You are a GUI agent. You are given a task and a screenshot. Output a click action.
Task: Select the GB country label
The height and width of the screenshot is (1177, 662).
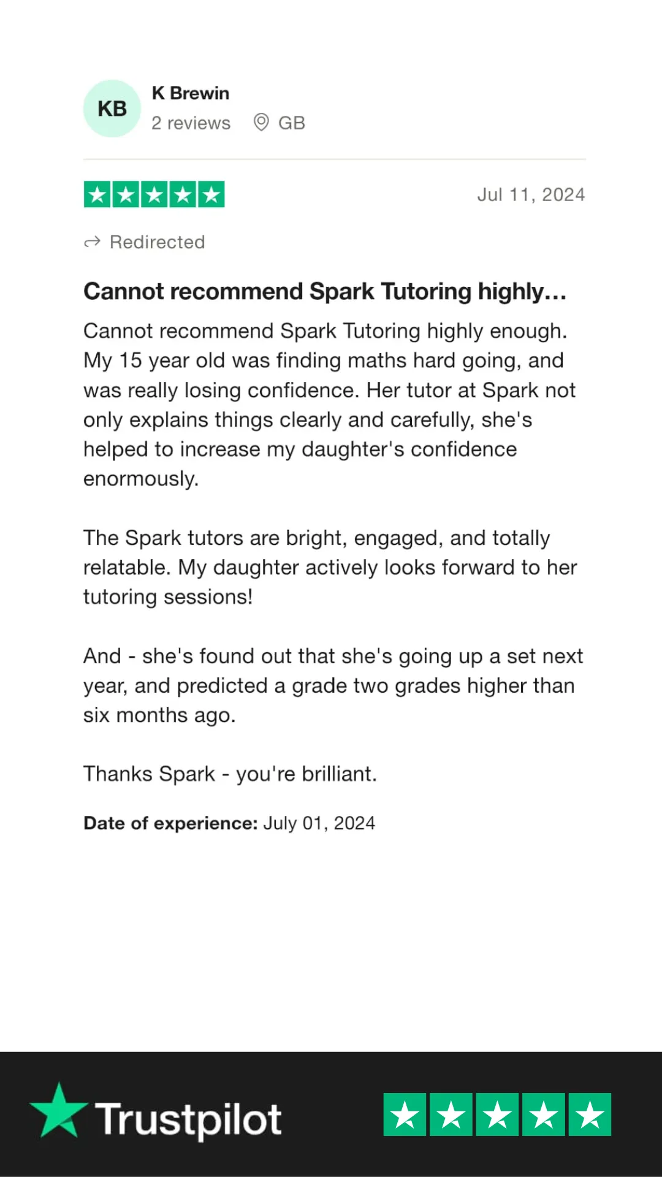(292, 123)
